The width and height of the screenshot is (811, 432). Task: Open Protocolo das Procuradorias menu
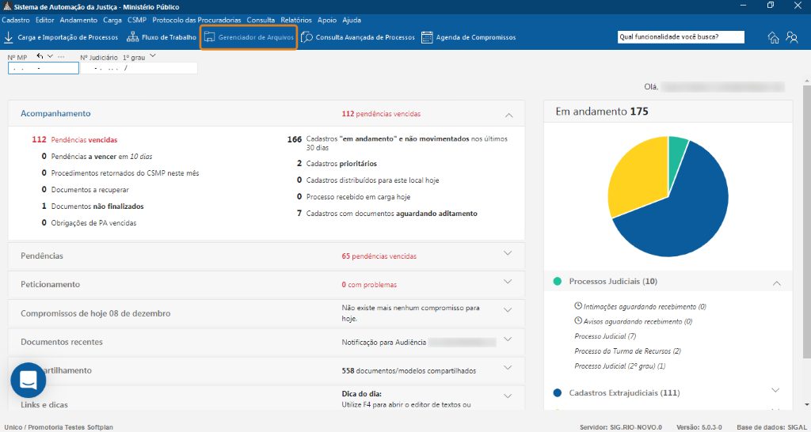pos(196,20)
